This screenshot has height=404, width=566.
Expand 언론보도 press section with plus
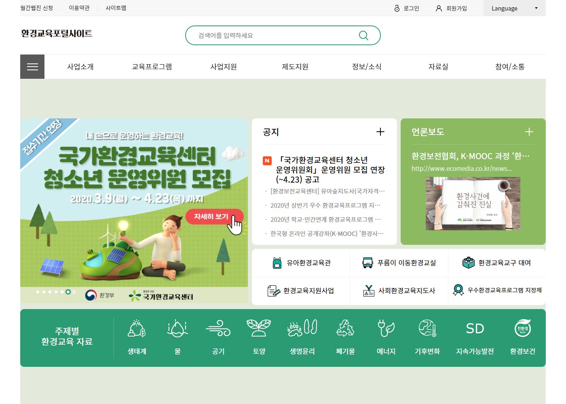(x=529, y=132)
